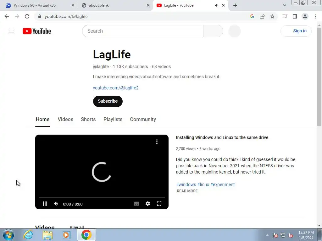Image resolution: width=322 pixels, height=241 pixels.
Task: Click Chrome taskbar button
Action: click(x=86, y=235)
